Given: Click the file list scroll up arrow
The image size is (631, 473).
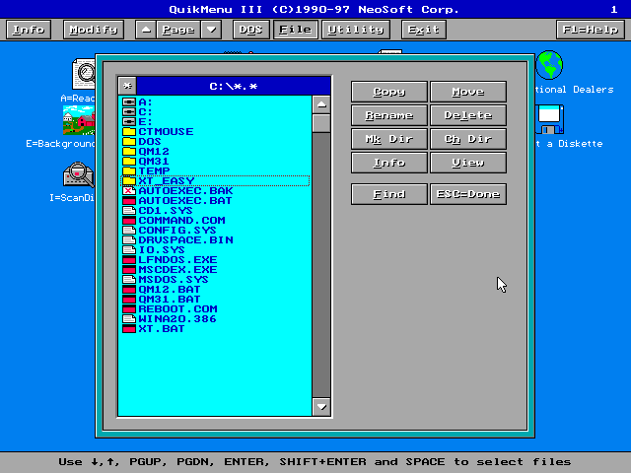Looking at the screenshot, I should (321, 104).
